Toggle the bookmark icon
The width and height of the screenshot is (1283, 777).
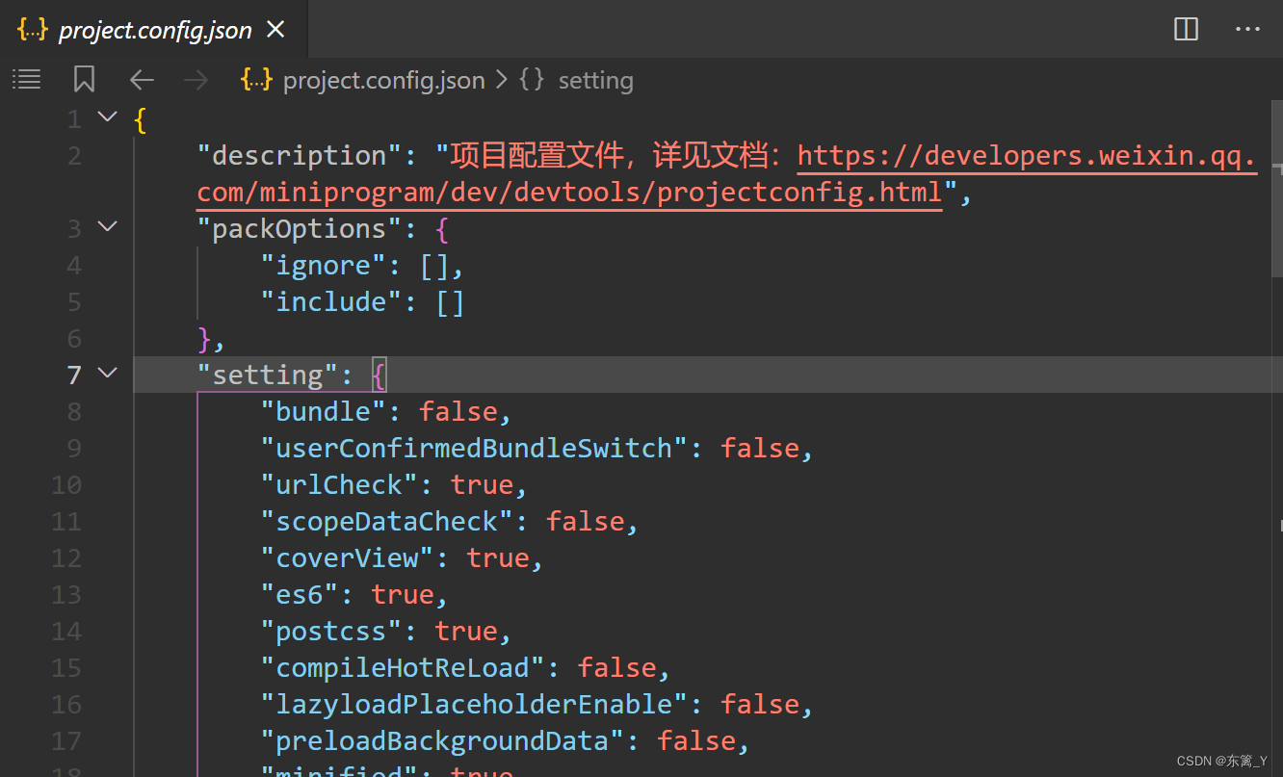coord(85,80)
